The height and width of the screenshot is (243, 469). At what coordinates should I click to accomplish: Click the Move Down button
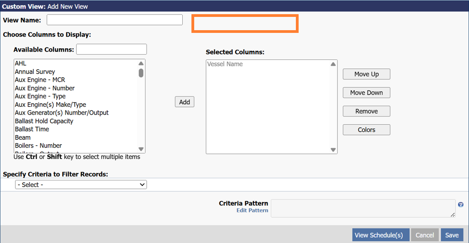click(366, 93)
